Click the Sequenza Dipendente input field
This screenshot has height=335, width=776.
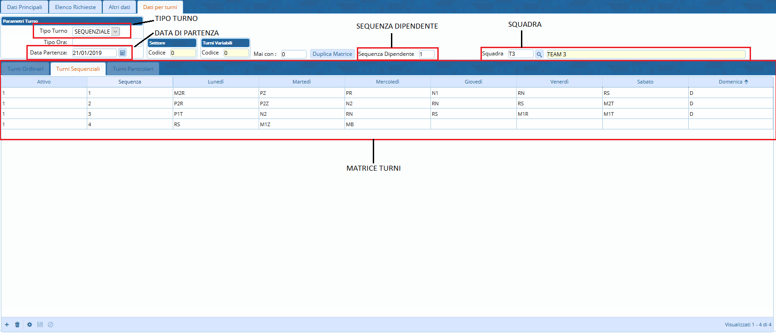pyautogui.click(x=426, y=54)
